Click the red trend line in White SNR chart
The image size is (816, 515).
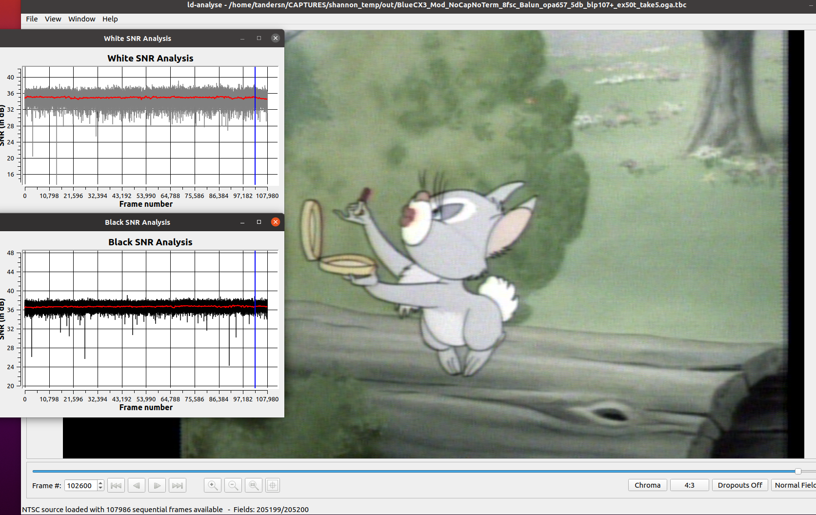[146, 98]
